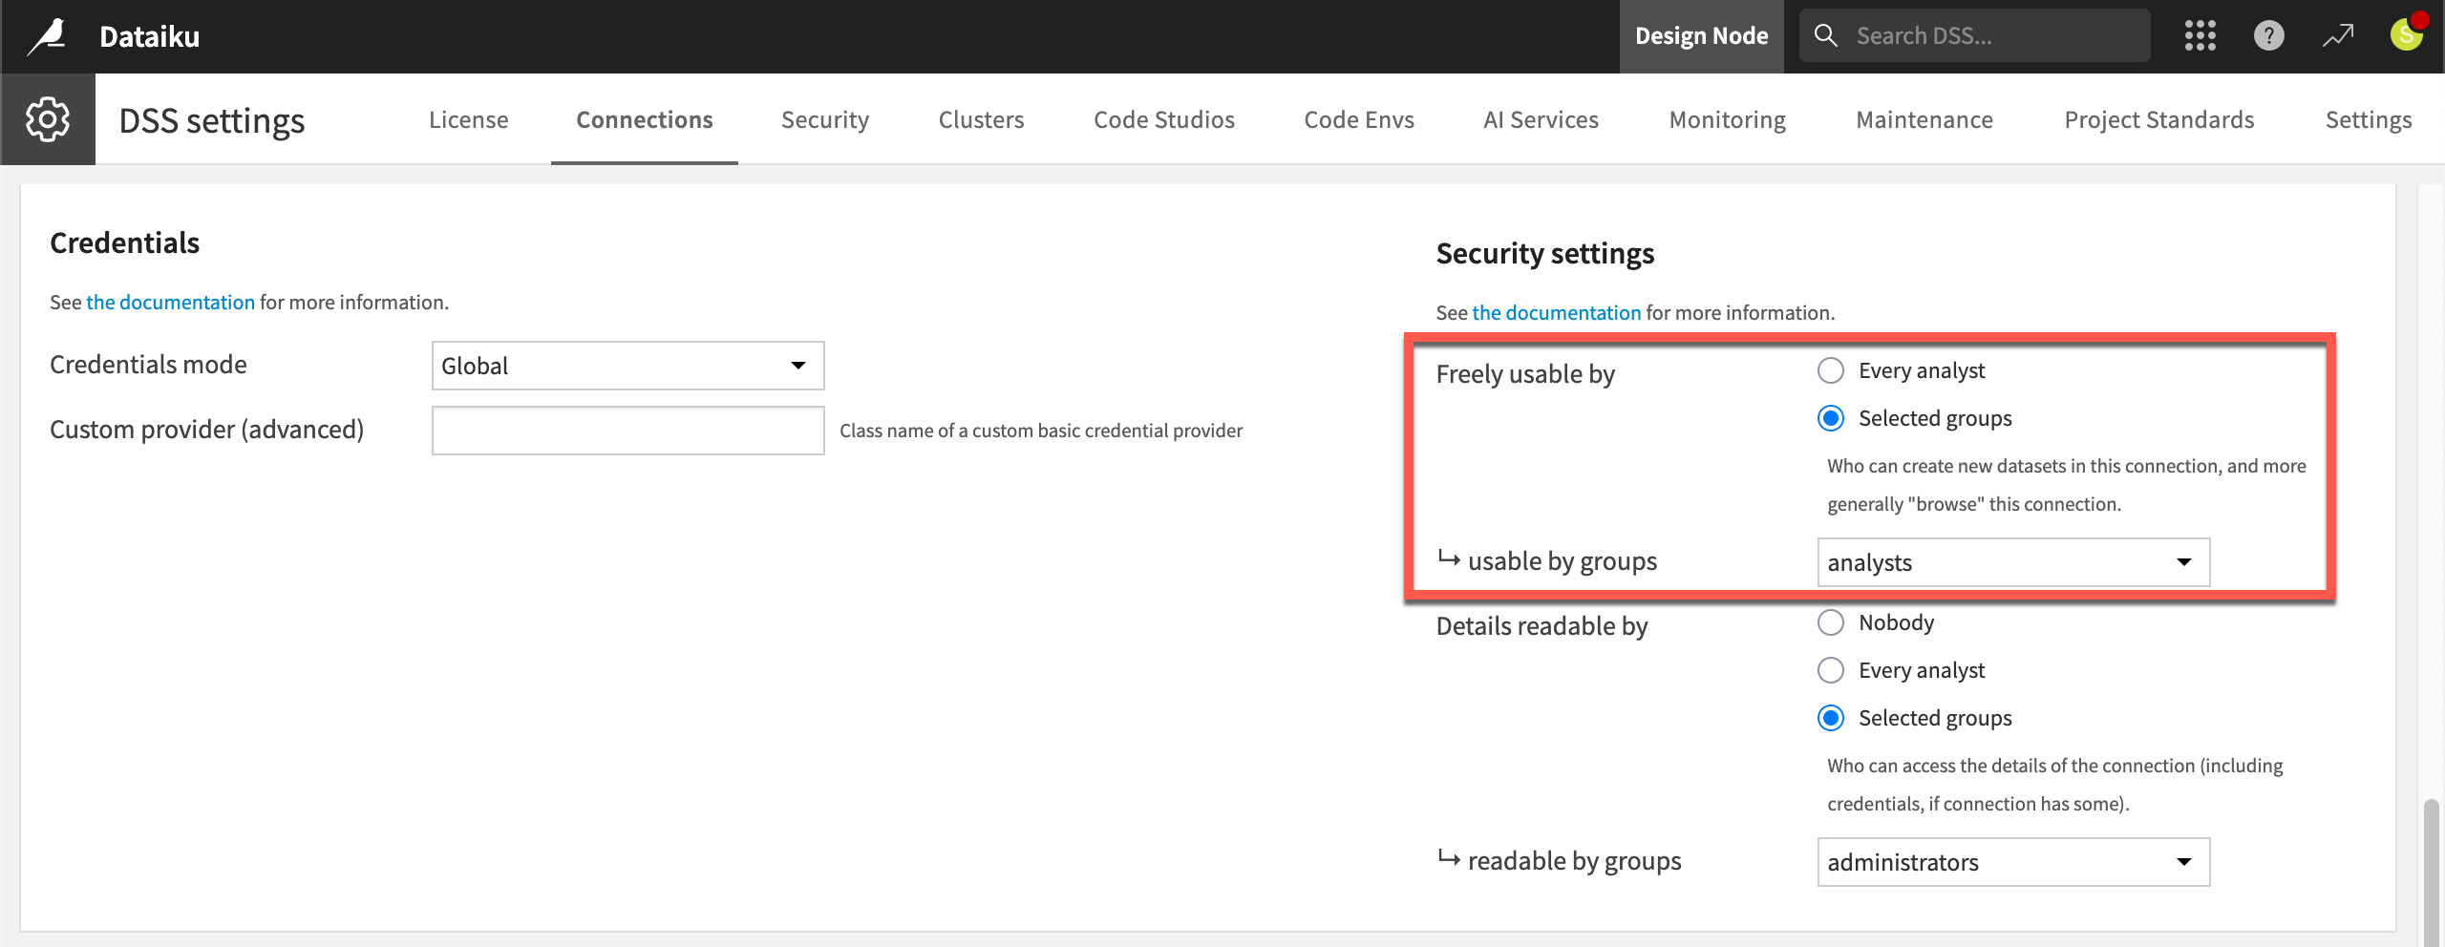Image resolution: width=2445 pixels, height=947 pixels.
Task: Click the Dataiku bird logo
Action: [47, 36]
